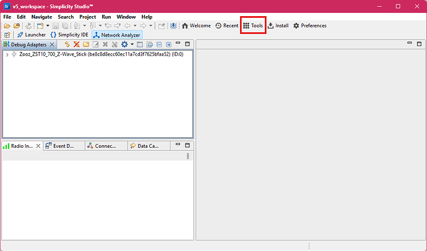Image resolution: width=427 pixels, height=251 pixels.
Task: Open the Run menu
Action: tap(106, 17)
